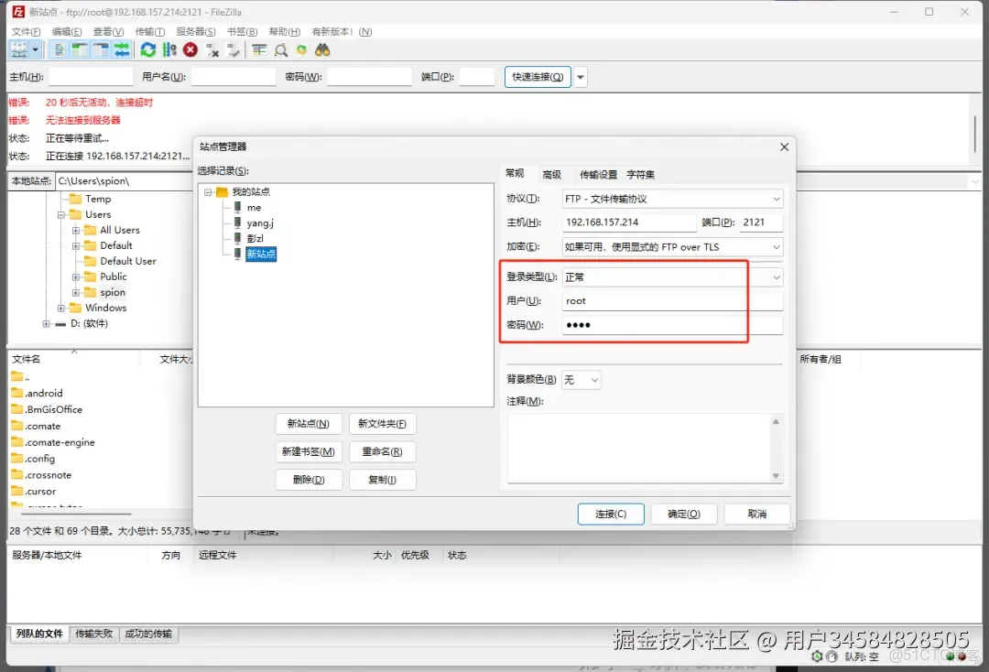Open the Site Manager from the toolbar
Screen dimensions: 989x672
(x=18, y=49)
